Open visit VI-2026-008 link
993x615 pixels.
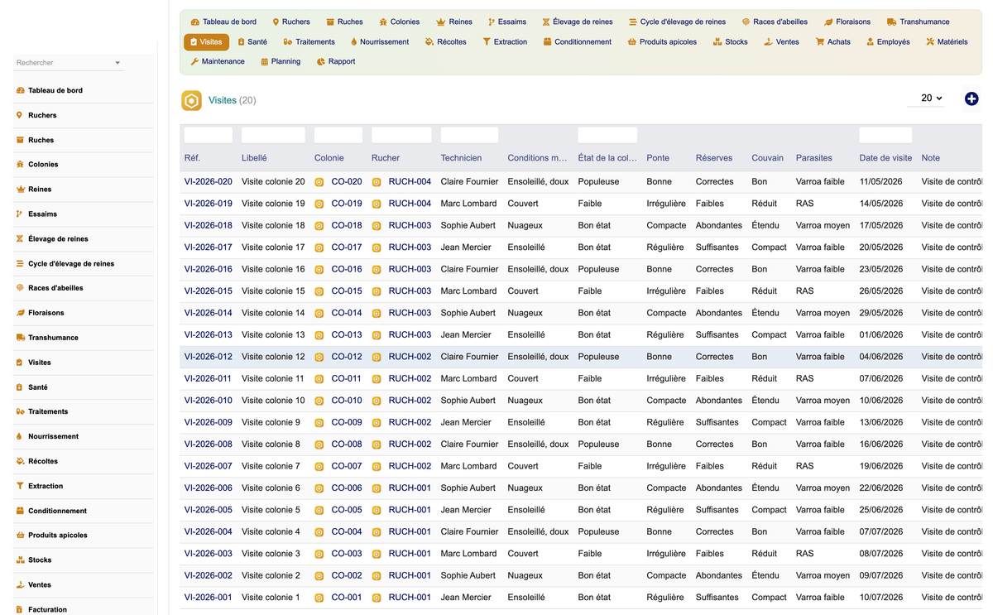[x=209, y=444]
